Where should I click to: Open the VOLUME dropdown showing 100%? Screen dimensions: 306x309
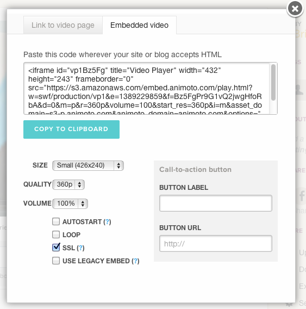(70, 203)
